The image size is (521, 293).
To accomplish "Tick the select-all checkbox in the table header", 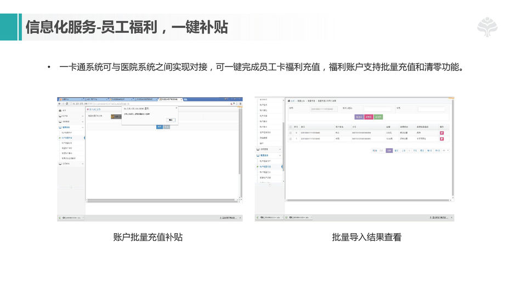I will 291,127.
